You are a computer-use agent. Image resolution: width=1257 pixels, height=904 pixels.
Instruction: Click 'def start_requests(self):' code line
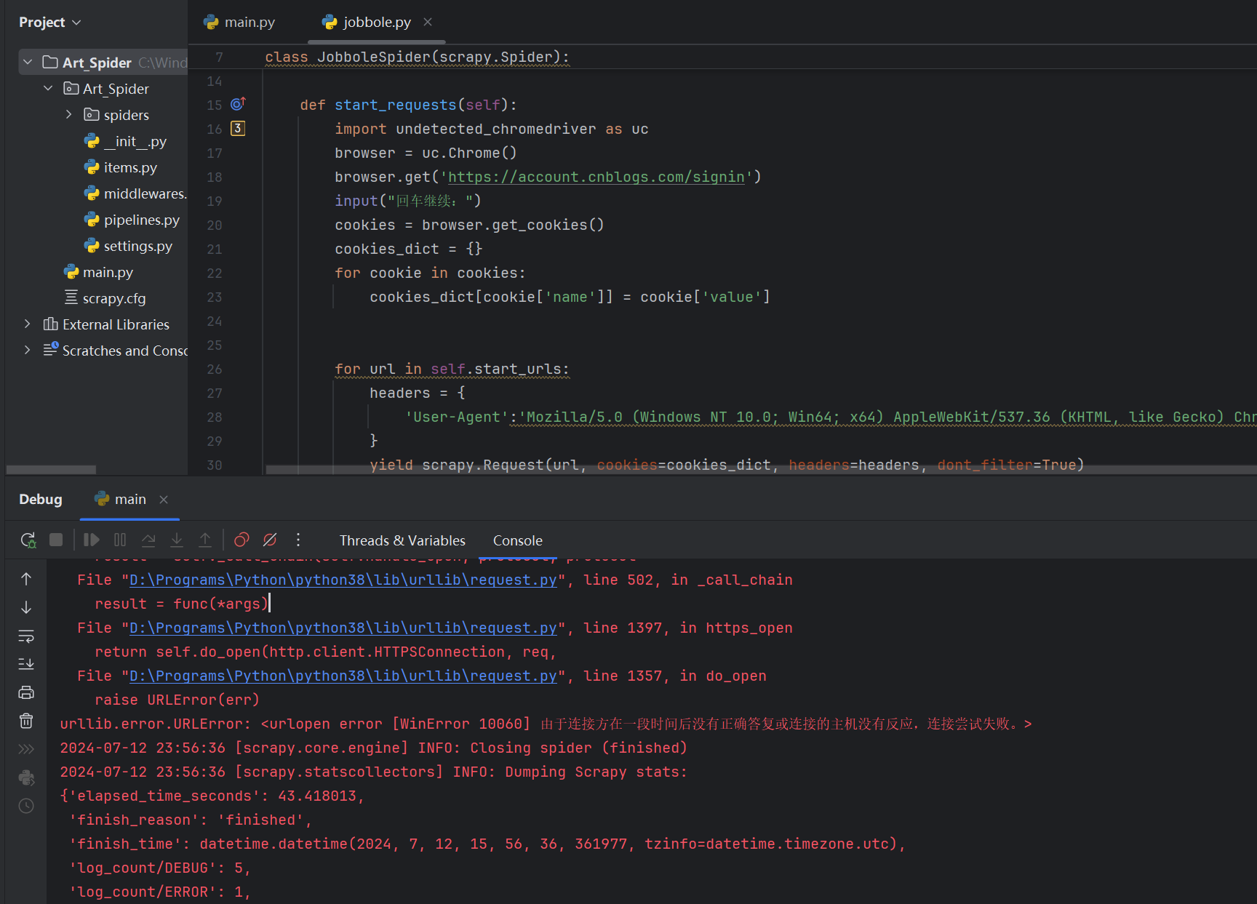tap(408, 105)
